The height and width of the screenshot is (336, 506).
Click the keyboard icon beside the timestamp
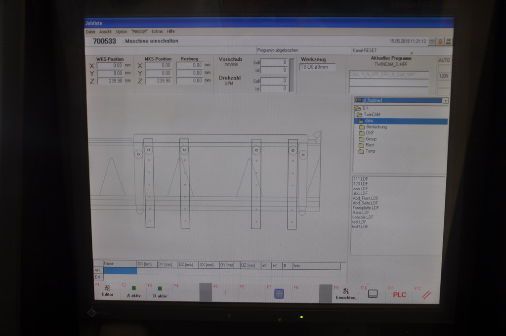point(431,42)
